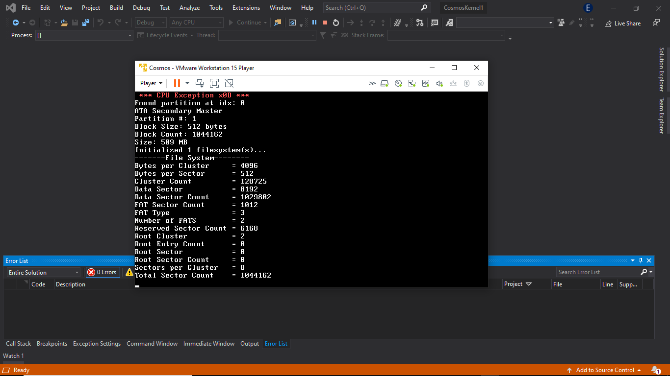Stop debugging with the red square
Image resolution: width=670 pixels, height=376 pixels.
325,23
